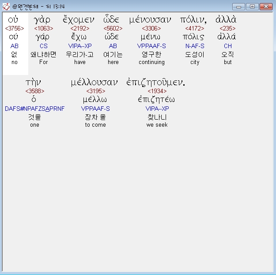Click the lemma πόλις
Screen dimensions: 276x275
(x=193, y=37)
